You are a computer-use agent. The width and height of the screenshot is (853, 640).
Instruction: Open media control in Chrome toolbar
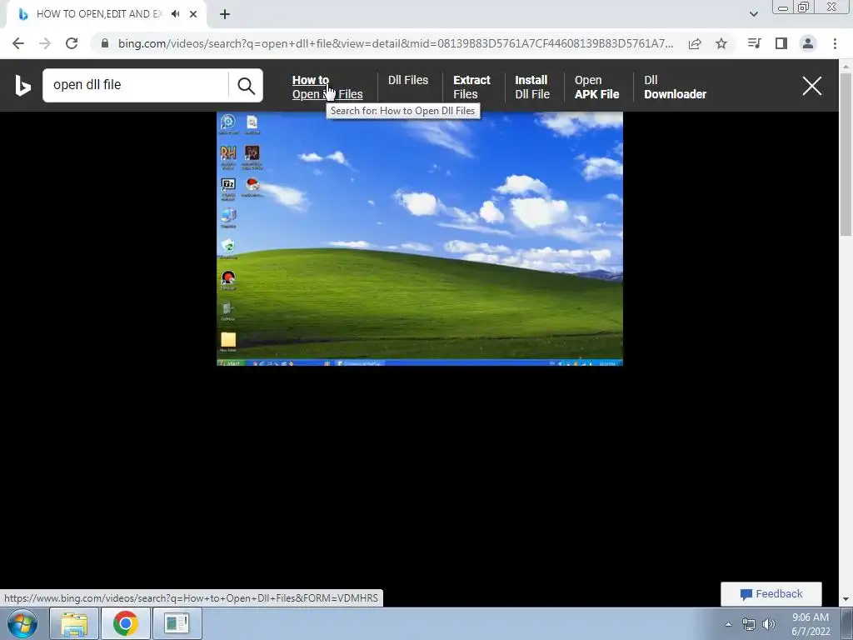point(755,43)
